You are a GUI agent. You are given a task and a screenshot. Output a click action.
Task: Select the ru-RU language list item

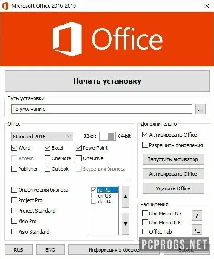point(107,190)
